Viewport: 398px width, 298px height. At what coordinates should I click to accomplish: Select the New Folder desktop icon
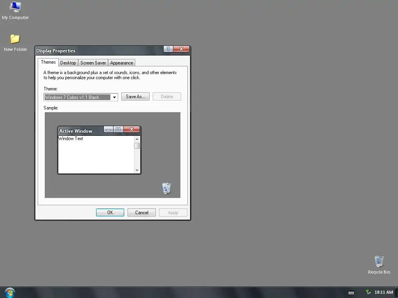[15, 43]
